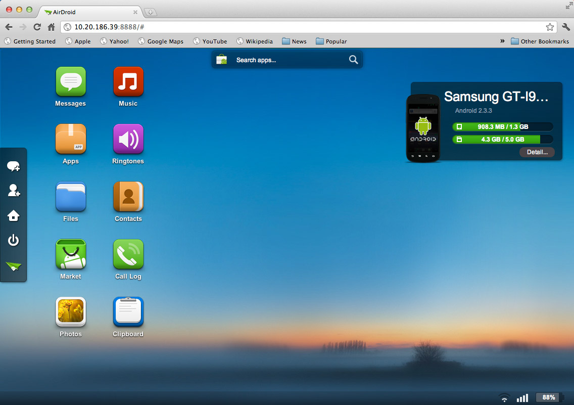Start a search with the magnifier button
Viewport: 574px width, 405px height.
[353, 59]
